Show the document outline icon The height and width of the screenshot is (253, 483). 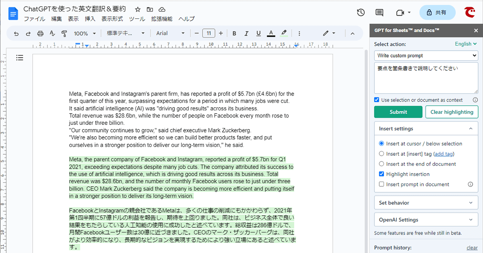pos(20,58)
